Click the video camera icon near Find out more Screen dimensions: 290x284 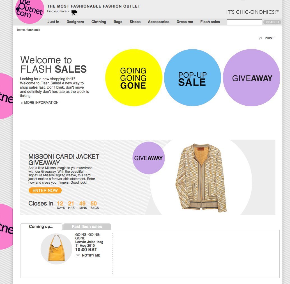coord(74,13)
